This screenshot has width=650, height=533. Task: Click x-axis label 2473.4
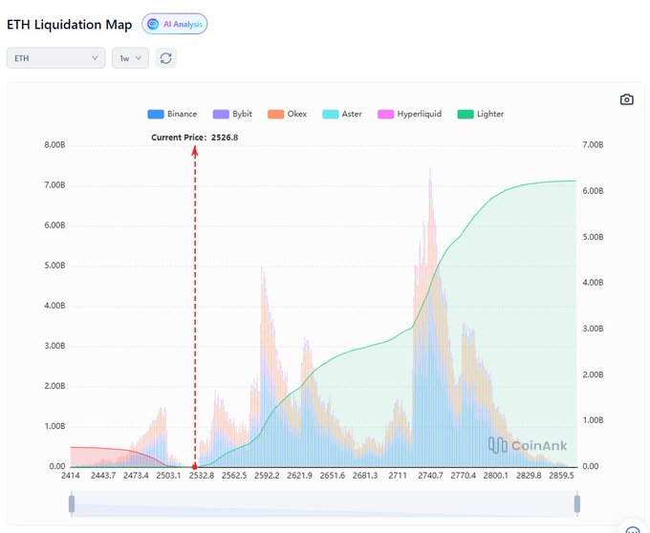coord(136,476)
